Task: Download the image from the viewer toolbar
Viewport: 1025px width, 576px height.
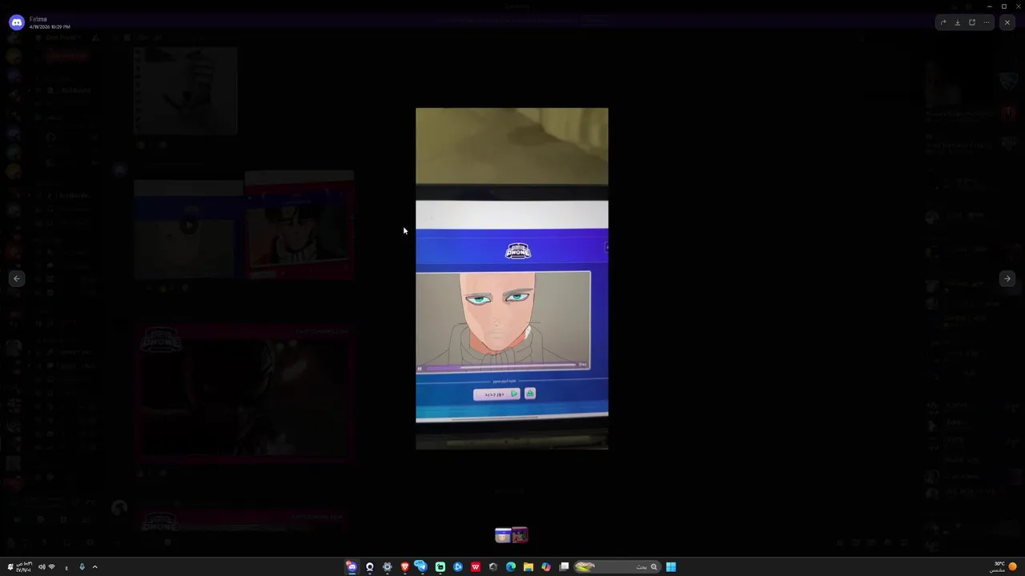Action: pos(958,22)
